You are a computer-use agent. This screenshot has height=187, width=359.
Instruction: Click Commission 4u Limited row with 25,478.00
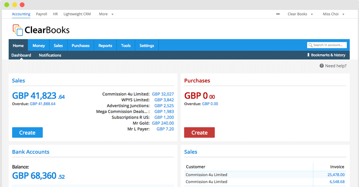265,175
